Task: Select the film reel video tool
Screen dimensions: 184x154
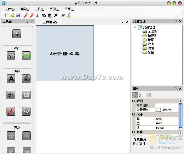Action: pyautogui.click(x=26, y=112)
